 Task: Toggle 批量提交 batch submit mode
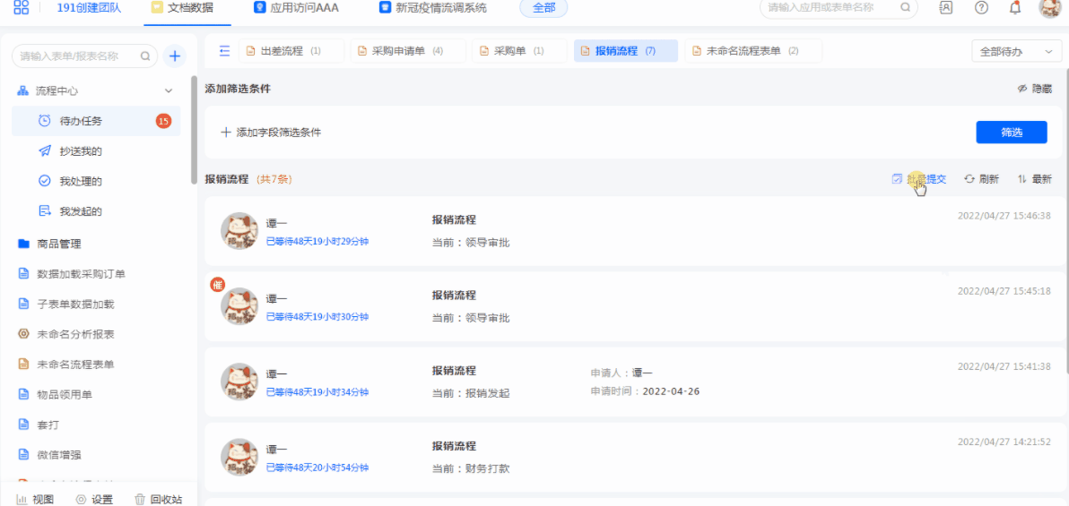pyautogui.click(x=919, y=179)
